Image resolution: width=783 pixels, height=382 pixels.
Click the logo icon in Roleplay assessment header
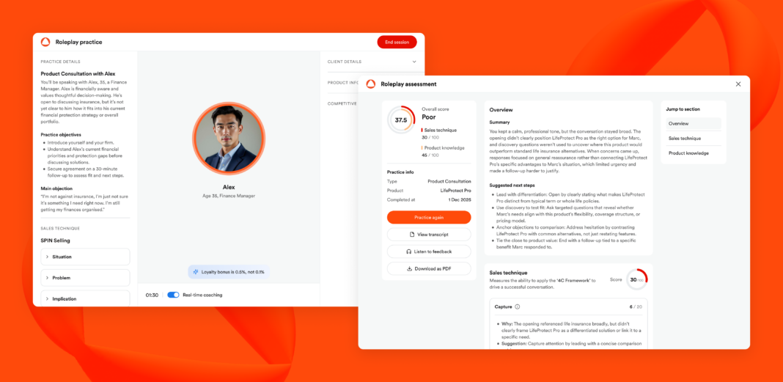[x=370, y=84]
